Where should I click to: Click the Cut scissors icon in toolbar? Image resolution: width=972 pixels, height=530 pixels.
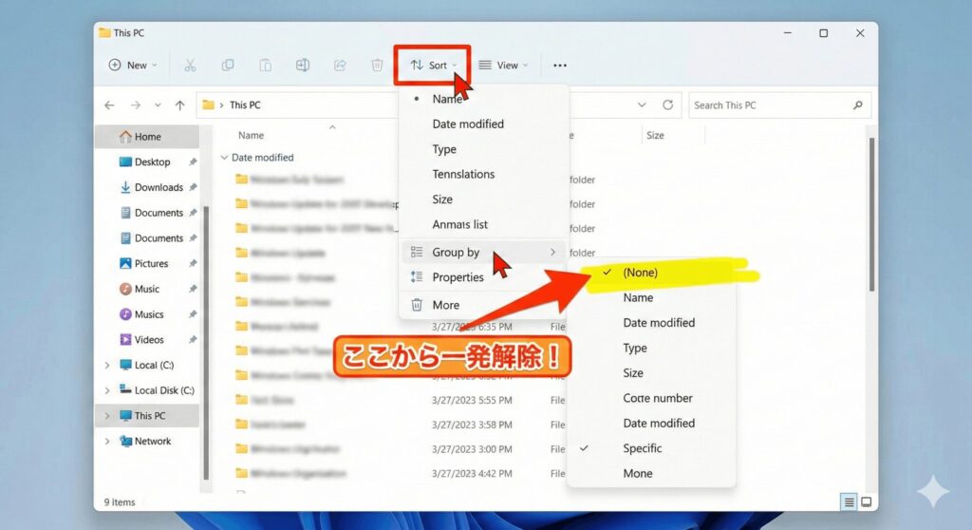point(190,66)
